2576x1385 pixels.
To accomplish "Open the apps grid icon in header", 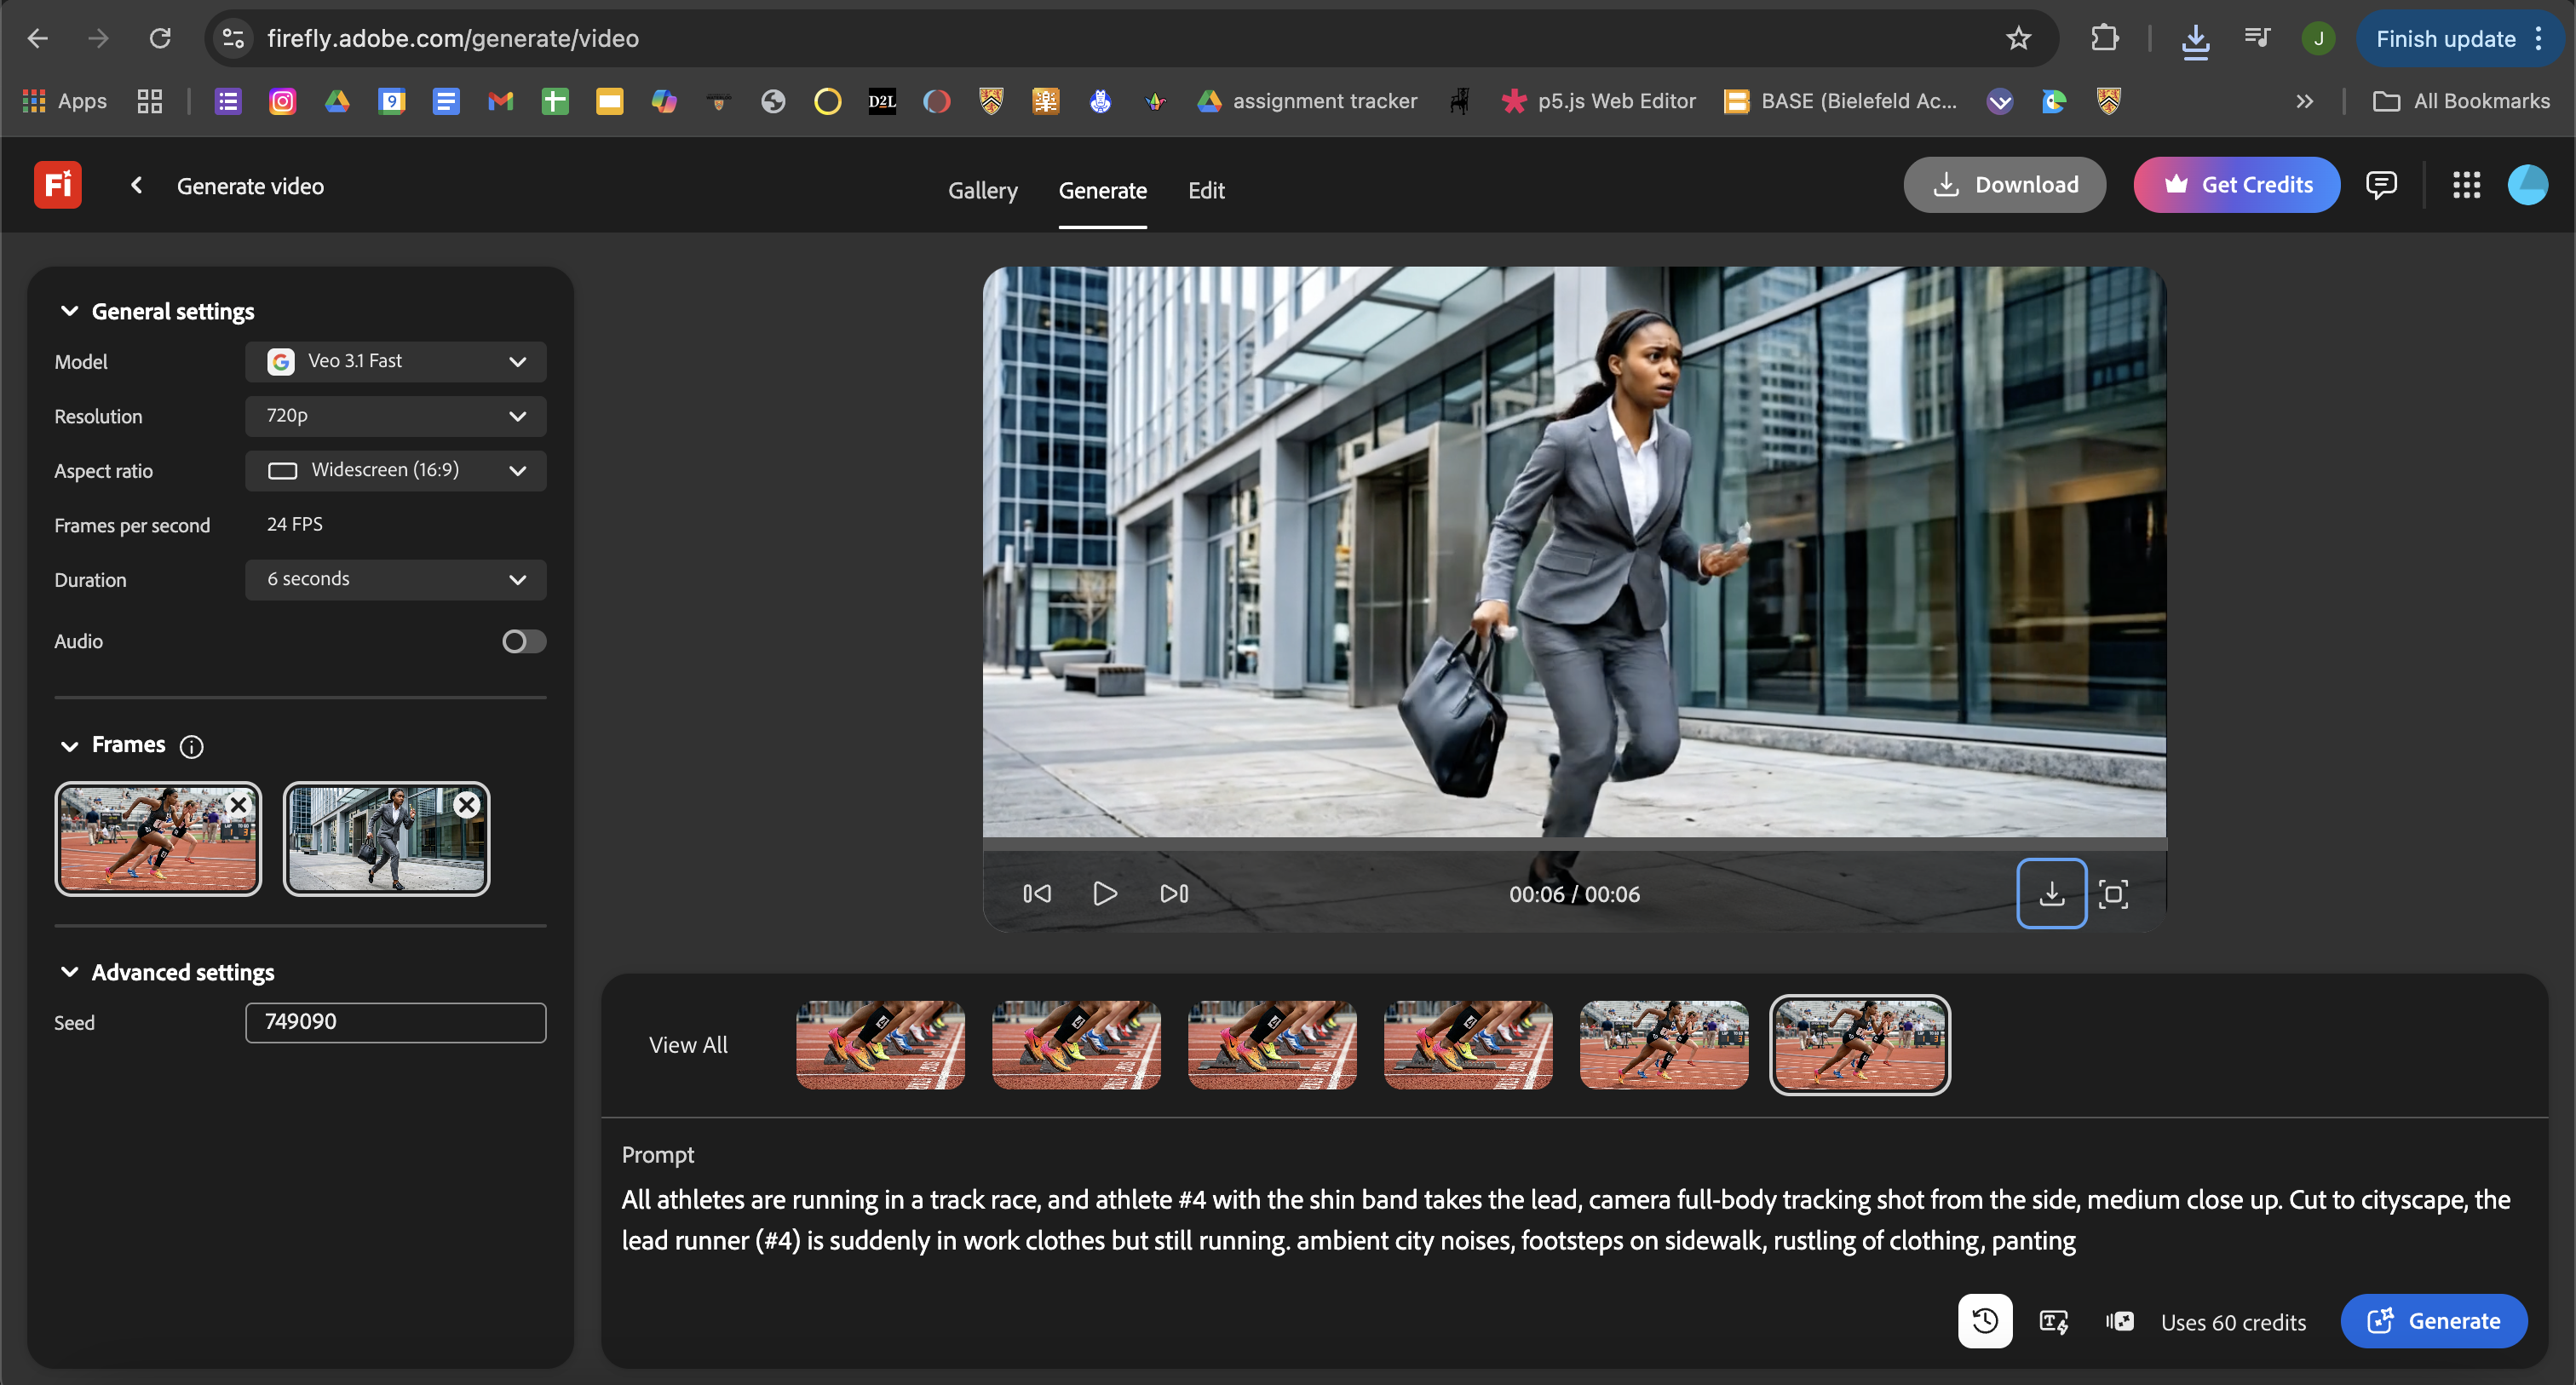I will (2466, 185).
